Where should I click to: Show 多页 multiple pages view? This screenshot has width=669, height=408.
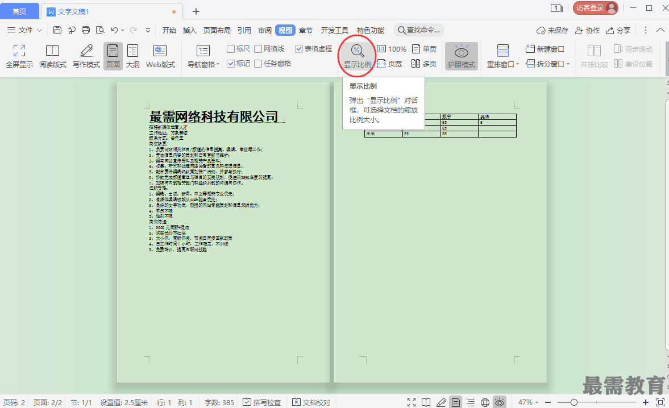(424, 64)
